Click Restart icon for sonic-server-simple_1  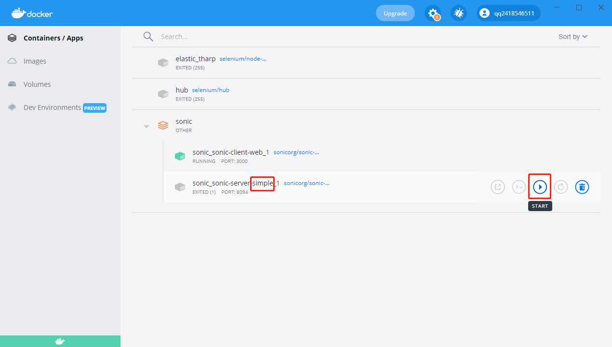[561, 187]
